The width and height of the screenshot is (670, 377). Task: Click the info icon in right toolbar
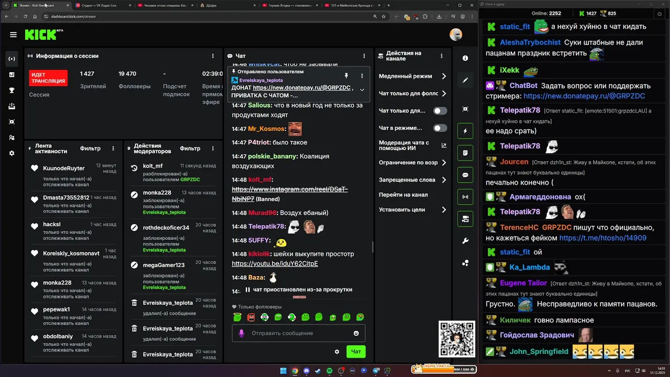point(465,58)
